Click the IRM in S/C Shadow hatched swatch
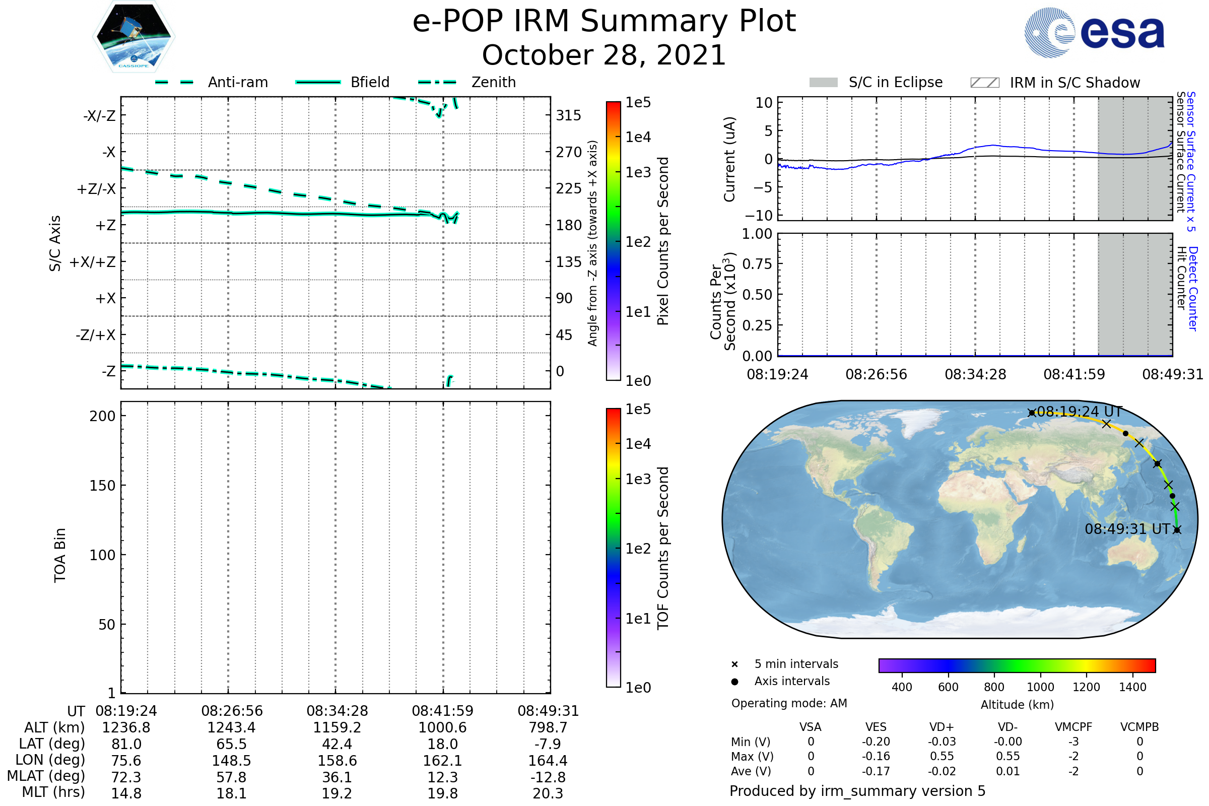 tap(984, 82)
